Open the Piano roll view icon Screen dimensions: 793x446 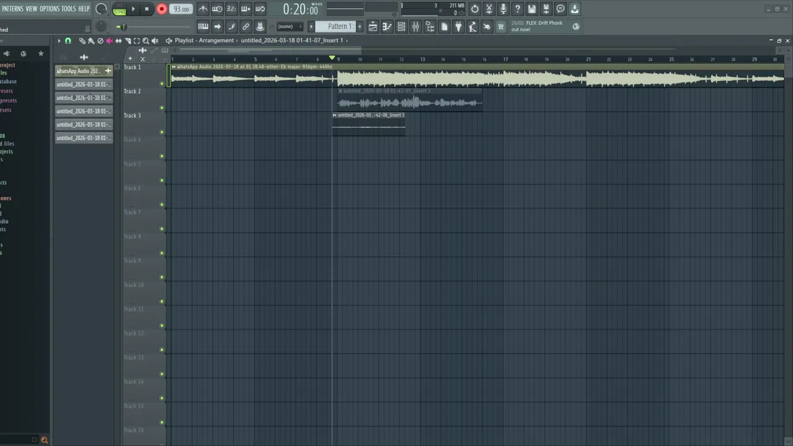(387, 27)
